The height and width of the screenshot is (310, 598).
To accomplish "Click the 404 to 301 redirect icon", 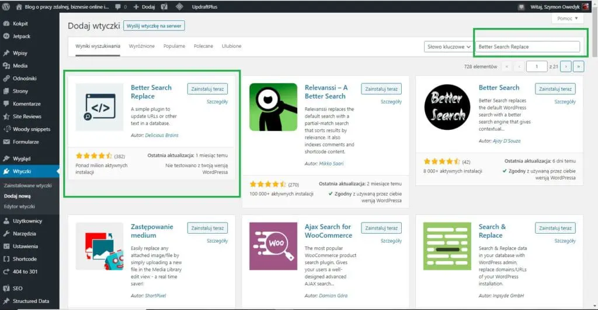I will [6, 272].
